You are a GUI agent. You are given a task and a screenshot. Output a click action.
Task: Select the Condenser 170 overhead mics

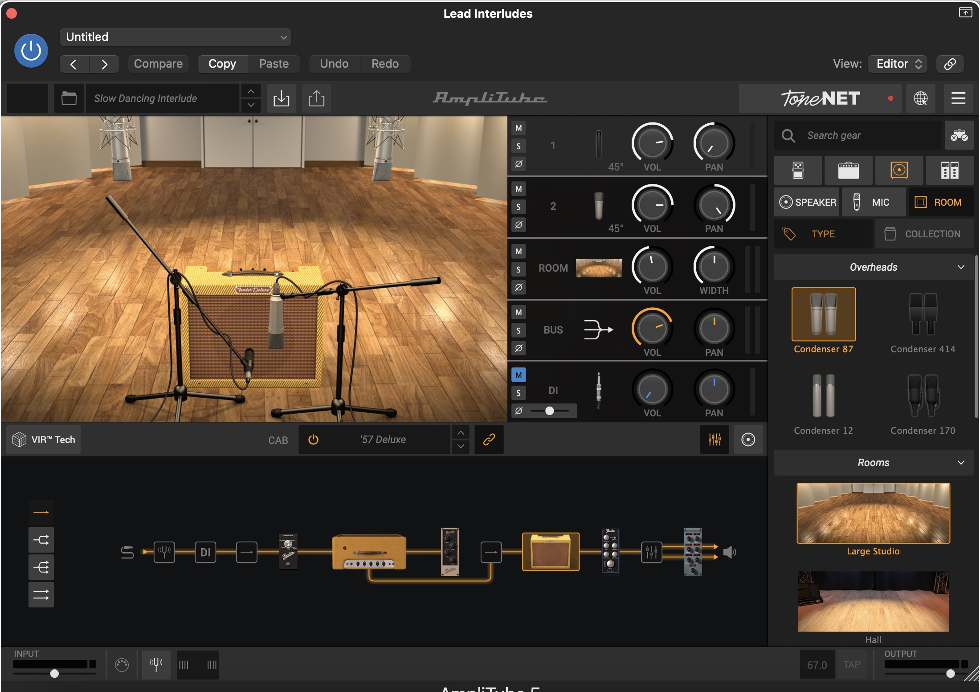[923, 403]
